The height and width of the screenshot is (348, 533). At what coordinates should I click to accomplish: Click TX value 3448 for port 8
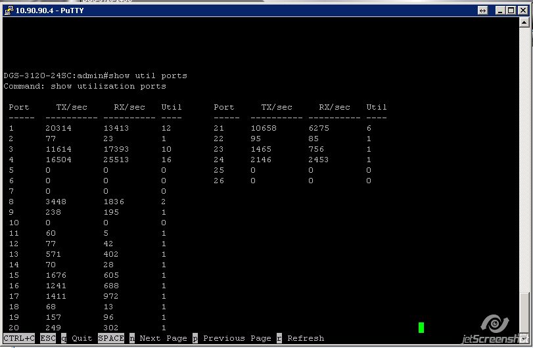(56, 202)
